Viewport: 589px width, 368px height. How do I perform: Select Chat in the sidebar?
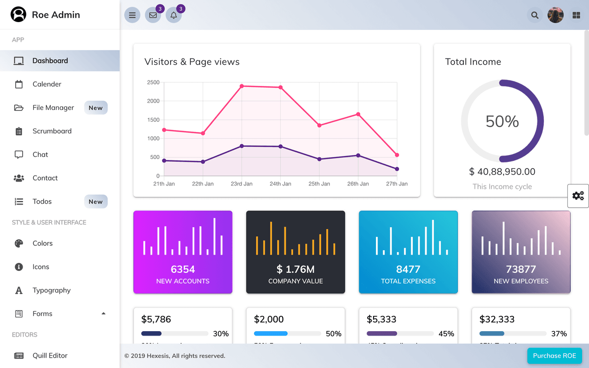point(40,155)
